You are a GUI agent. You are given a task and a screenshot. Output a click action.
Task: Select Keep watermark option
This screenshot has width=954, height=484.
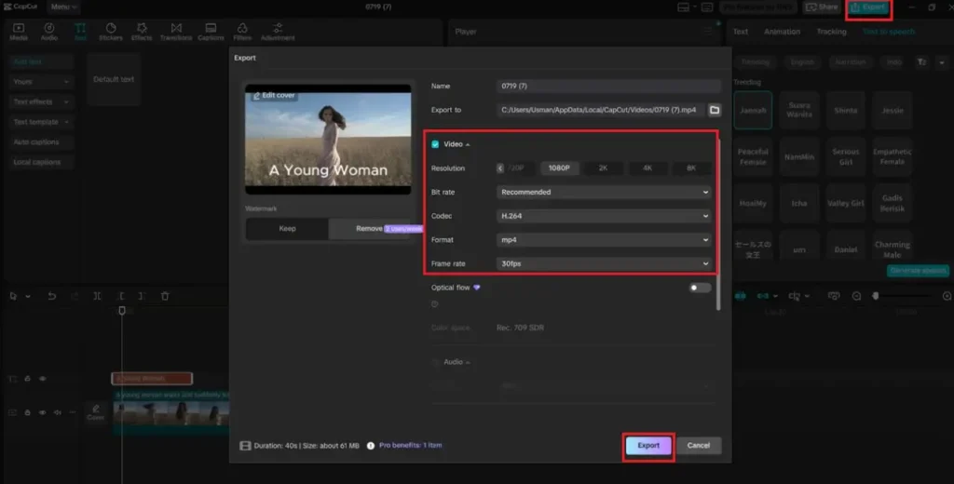(x=287, y=229)
